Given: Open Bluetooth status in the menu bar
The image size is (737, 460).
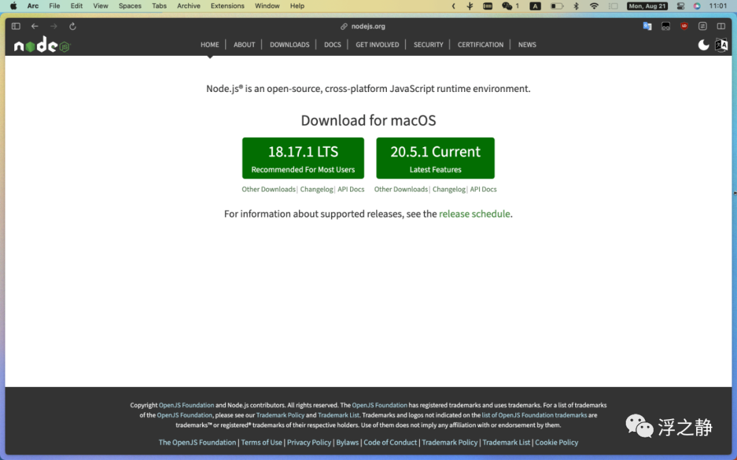Looking at the screenshot, I should 576,6.
